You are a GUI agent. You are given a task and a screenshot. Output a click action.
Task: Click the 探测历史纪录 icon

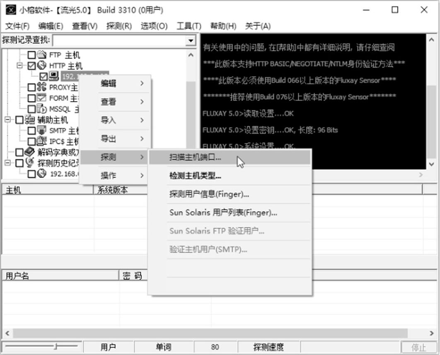click(x=30, y=163)
